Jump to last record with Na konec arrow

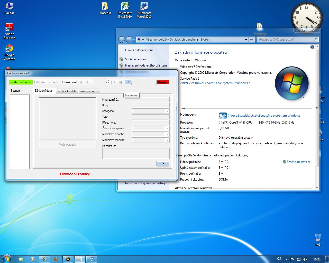point(121,82)
